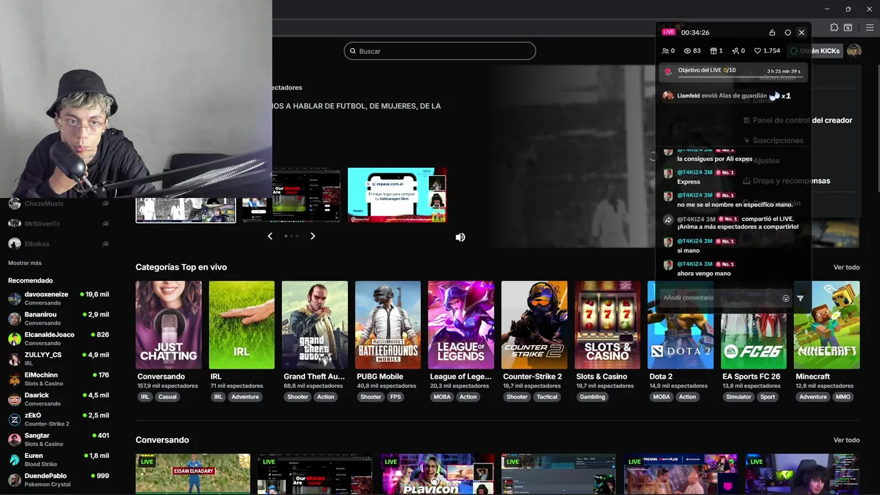This screenshot has width=880, height=495.
Task: Mute the featured stream with speaker icon
Action: (460, 237)
